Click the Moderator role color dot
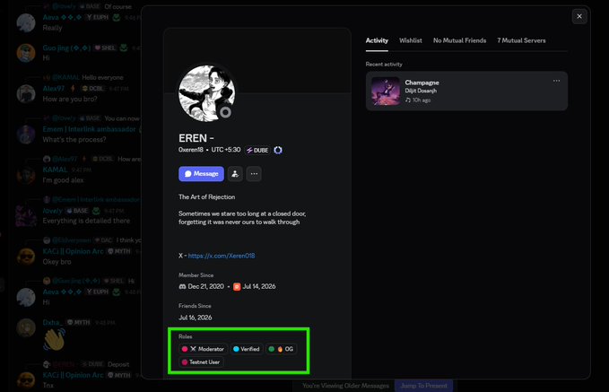609x392 pixels. tap(185, 349)
